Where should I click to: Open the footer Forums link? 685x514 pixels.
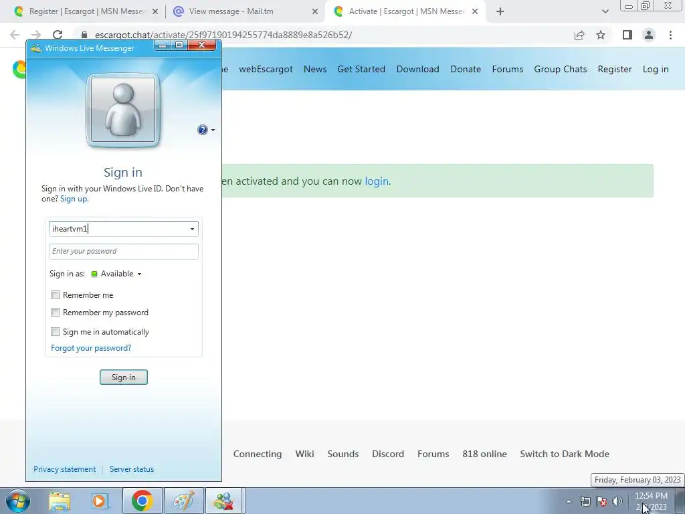433,454
